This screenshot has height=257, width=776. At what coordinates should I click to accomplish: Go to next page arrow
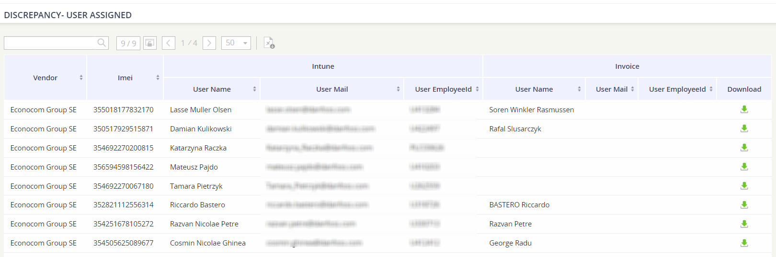coord(209,43)
